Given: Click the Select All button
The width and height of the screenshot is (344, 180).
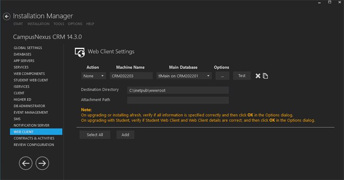Looking at the screenshot, I should tap(95, 135).
